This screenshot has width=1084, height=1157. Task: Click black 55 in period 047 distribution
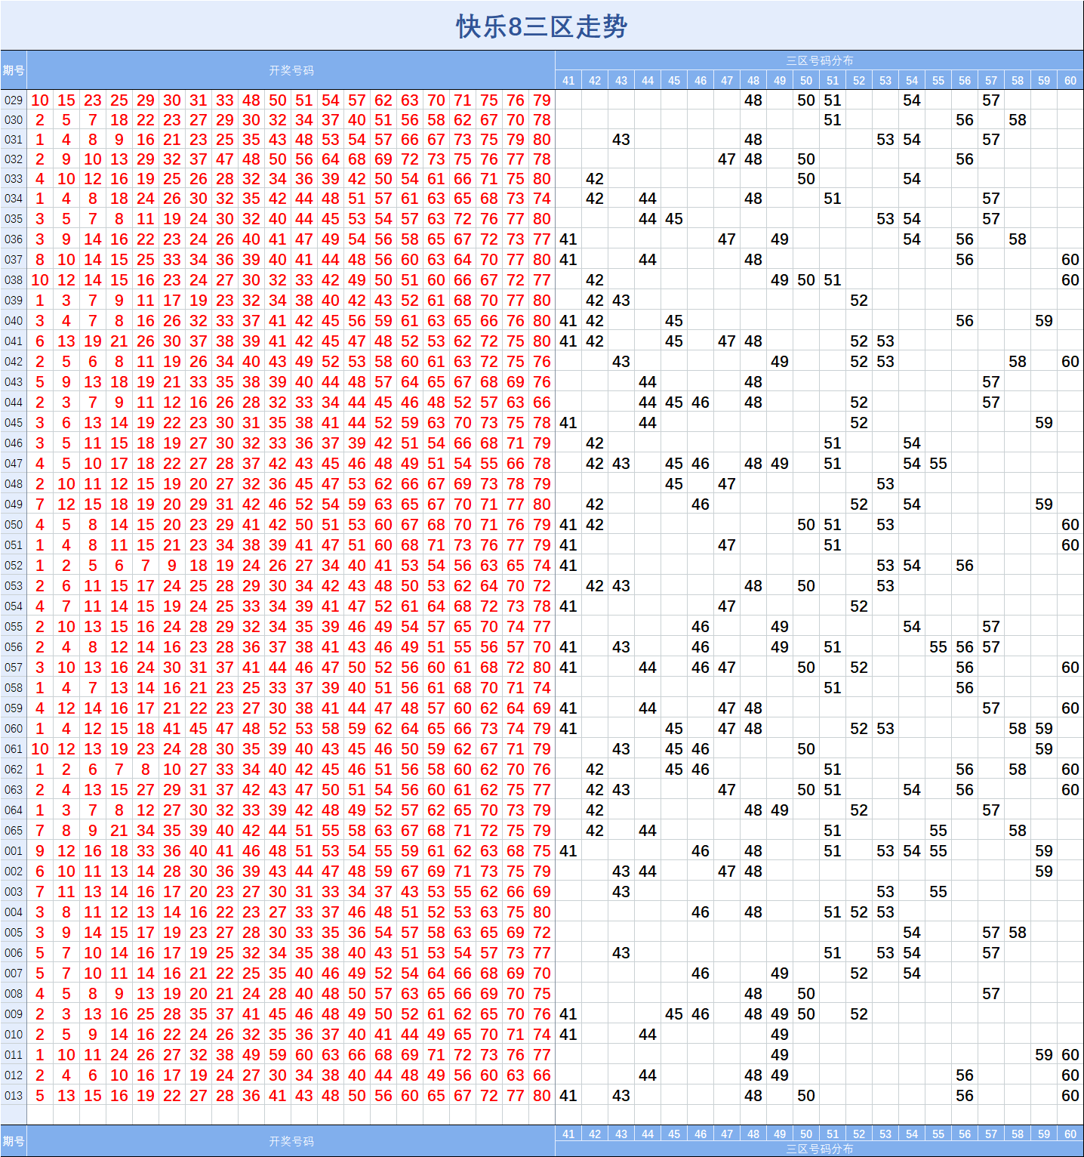tap(938, 464)
